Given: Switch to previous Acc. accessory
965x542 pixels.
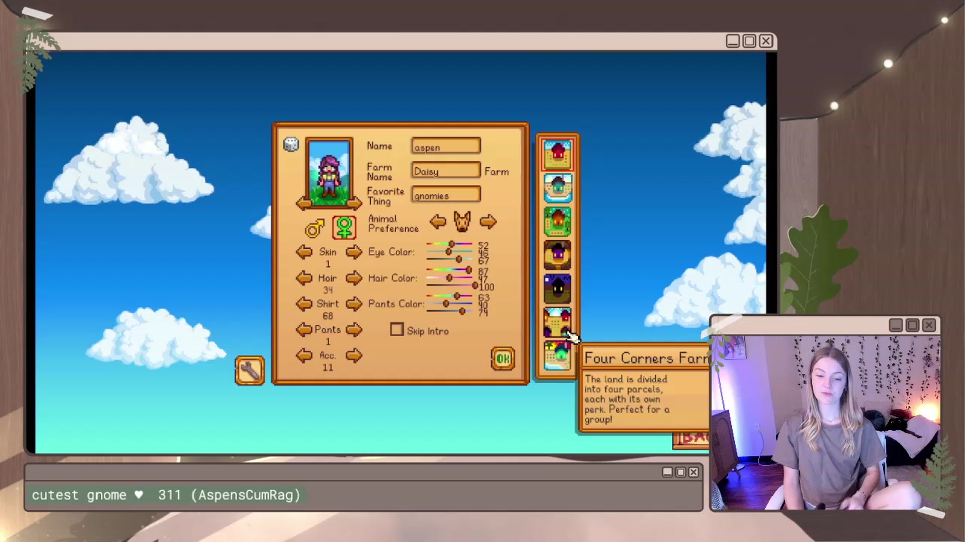Looking at the screenshot, I should (x=304, y=356).
